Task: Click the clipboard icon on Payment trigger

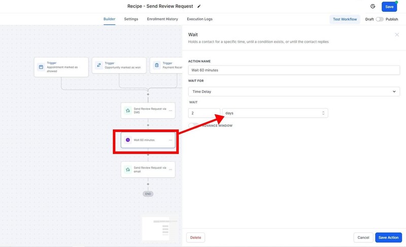Action: coord(157,65)
